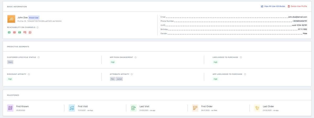Click the red trash icon beside Delete User Profile

pos(289,6)
